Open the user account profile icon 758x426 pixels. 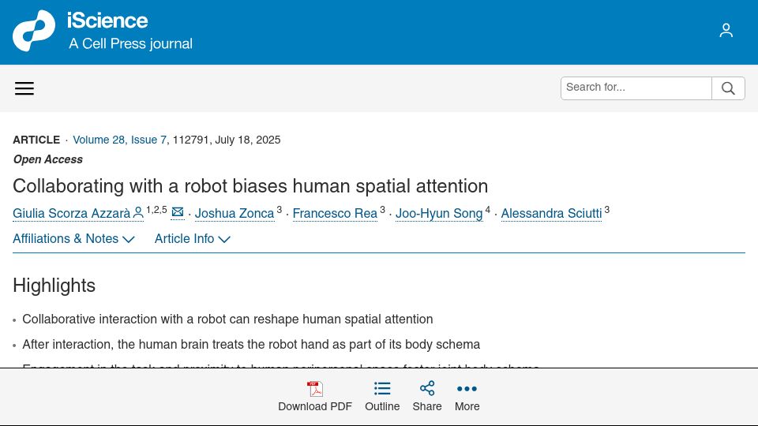[726, 31]
